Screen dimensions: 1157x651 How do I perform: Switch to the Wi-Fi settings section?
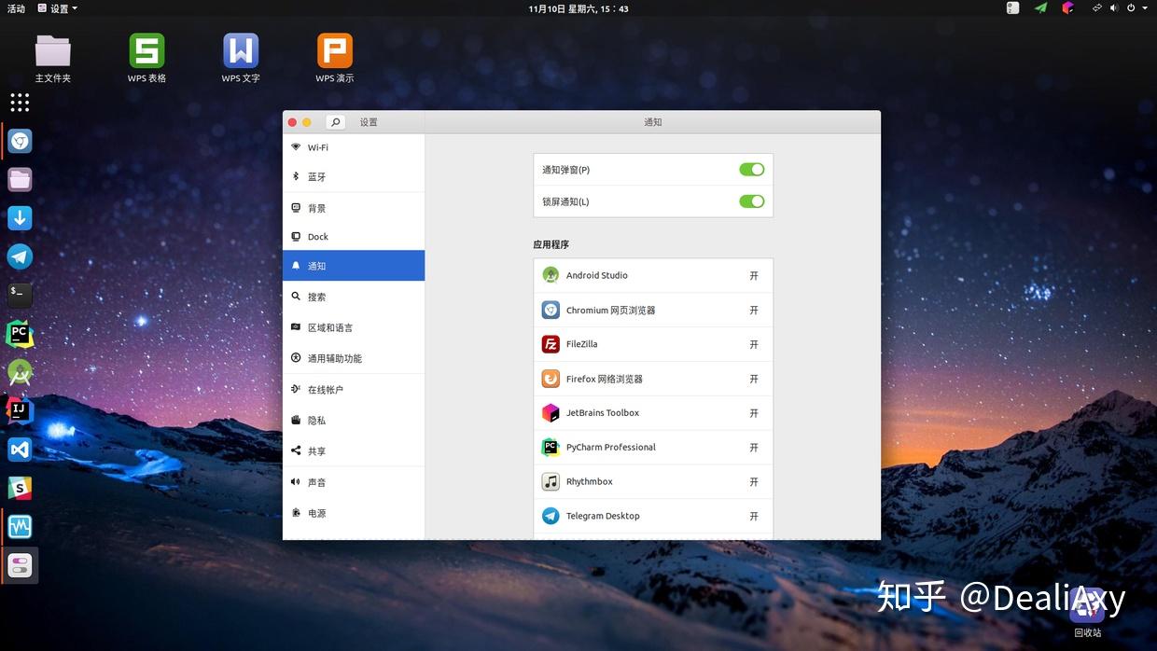pyautogui.click(x=317, y=146)
